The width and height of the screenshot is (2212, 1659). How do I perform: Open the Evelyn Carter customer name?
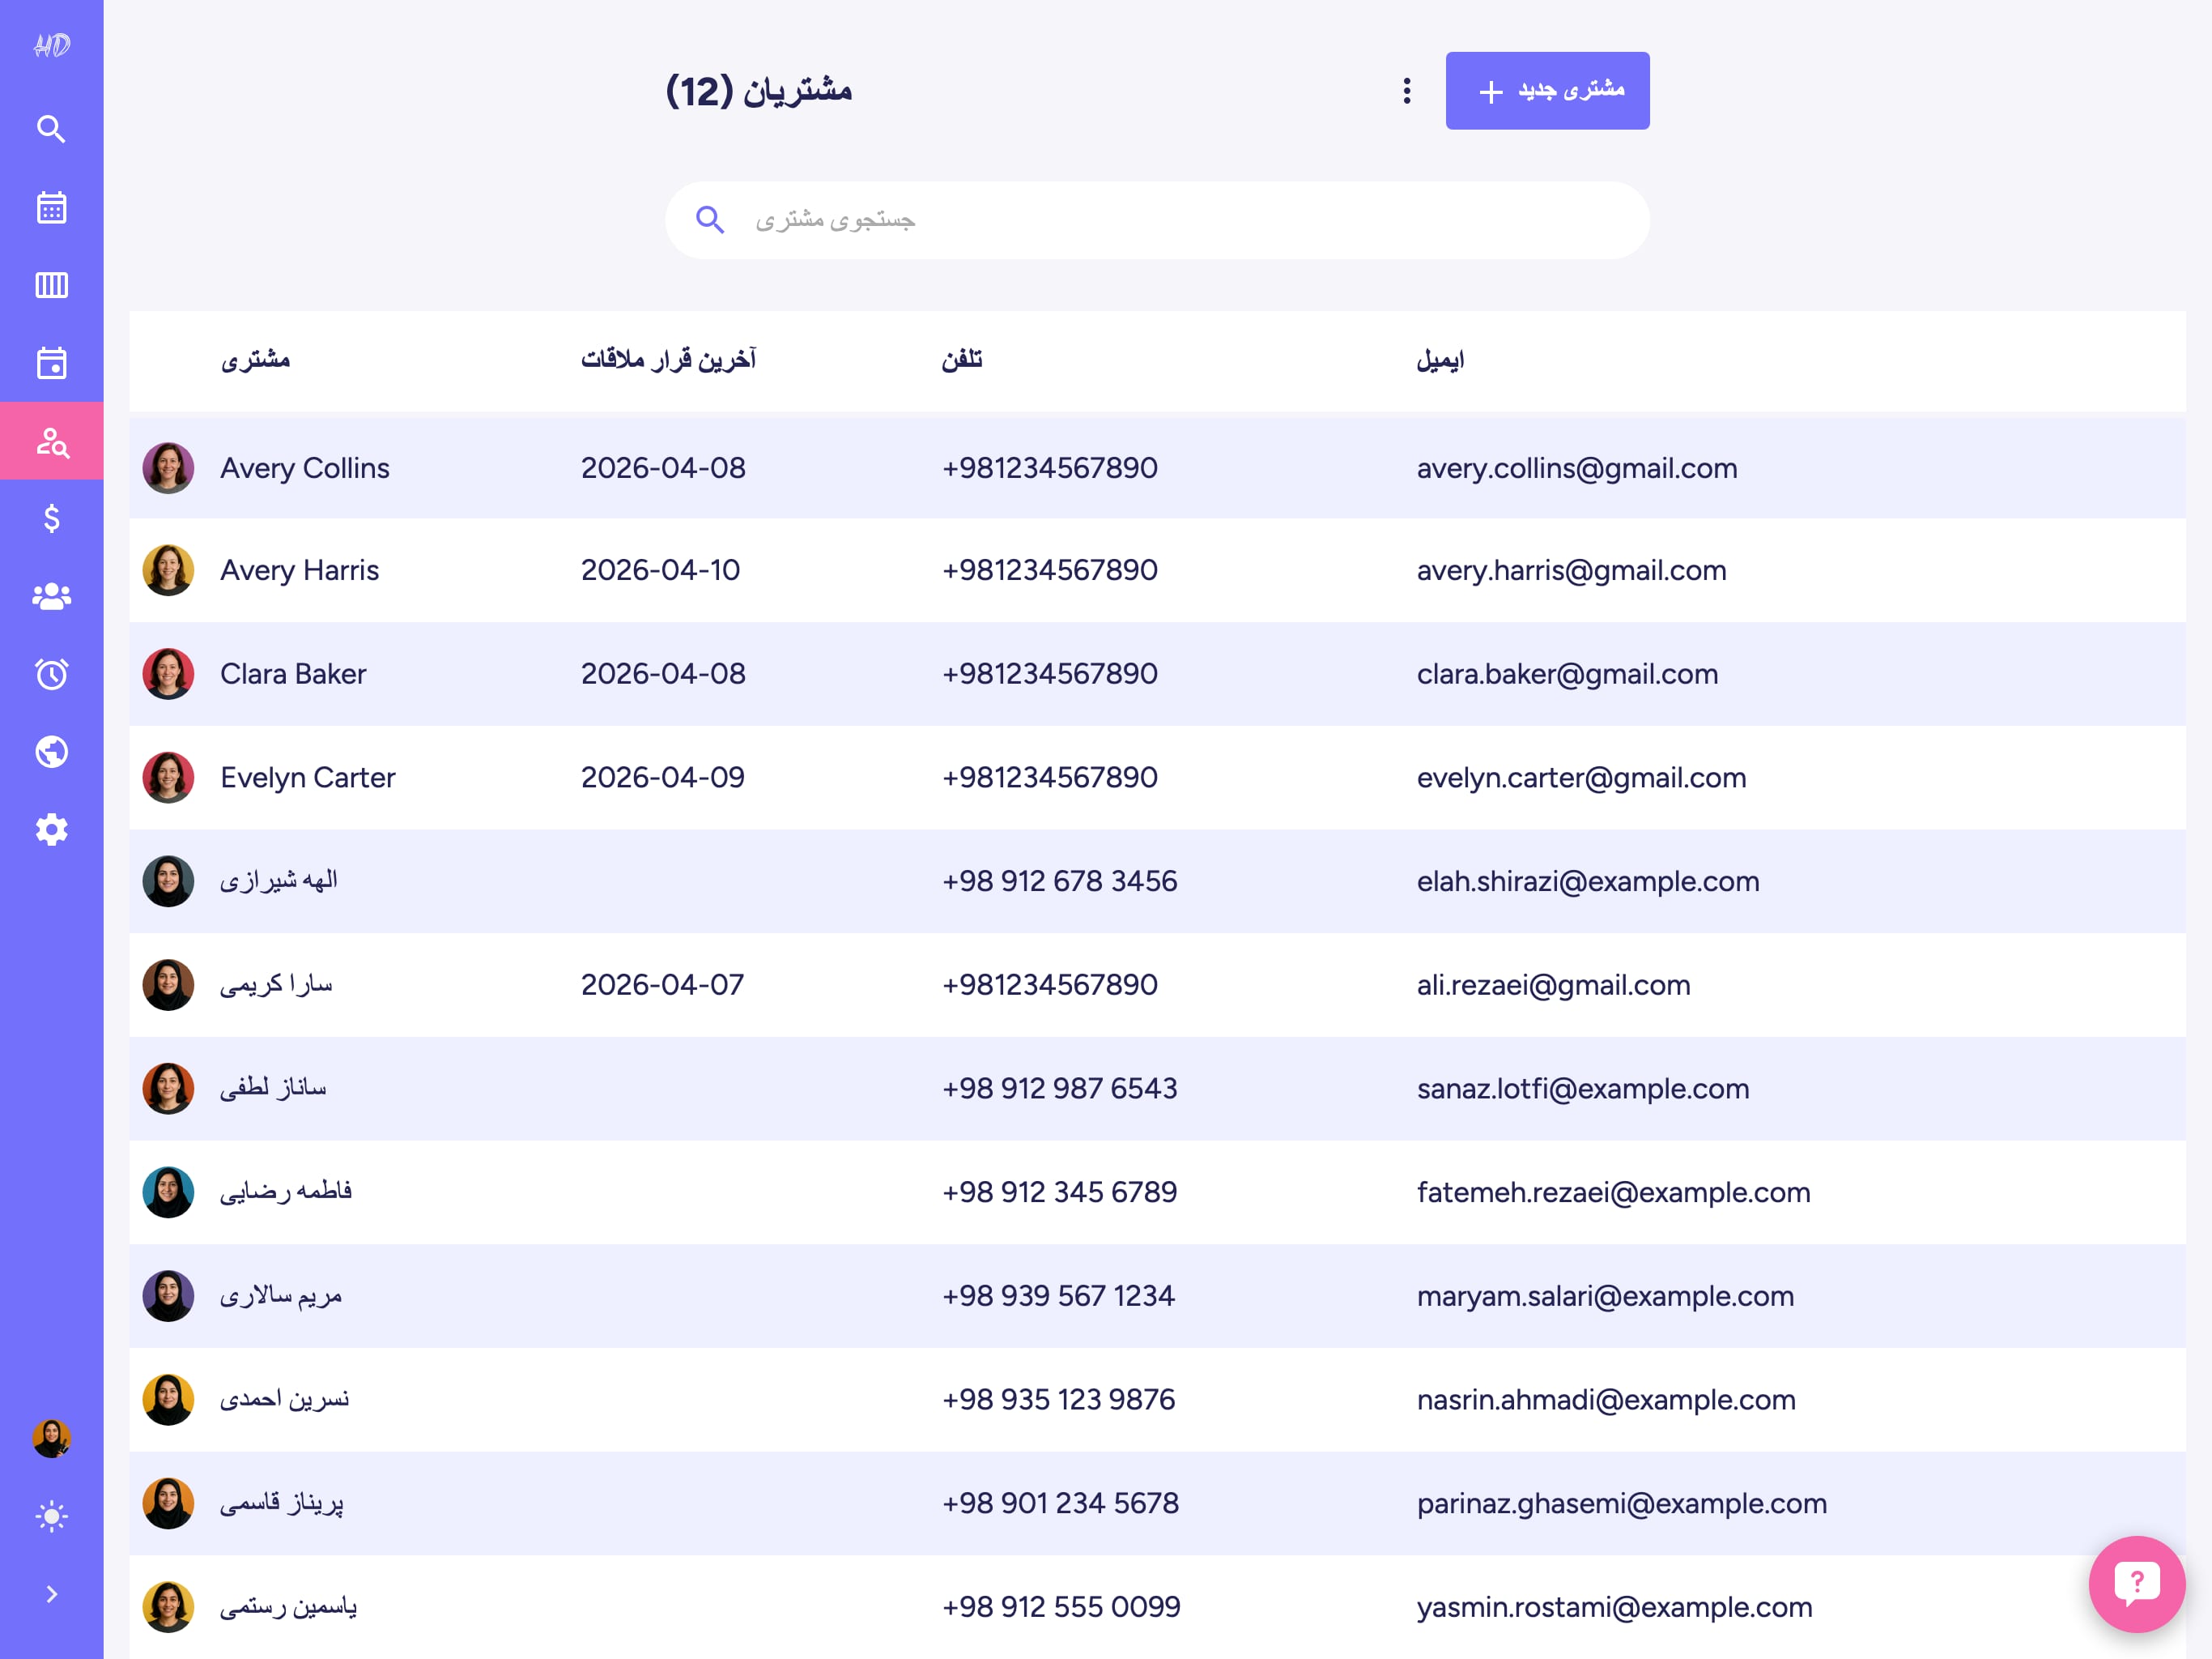pyautogui.click(x=308, y=778)
